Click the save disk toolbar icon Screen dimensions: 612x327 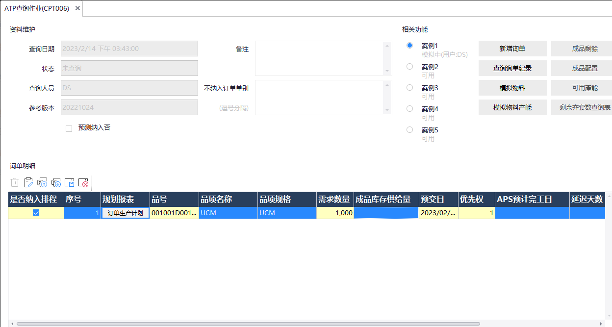pos(70,183)
